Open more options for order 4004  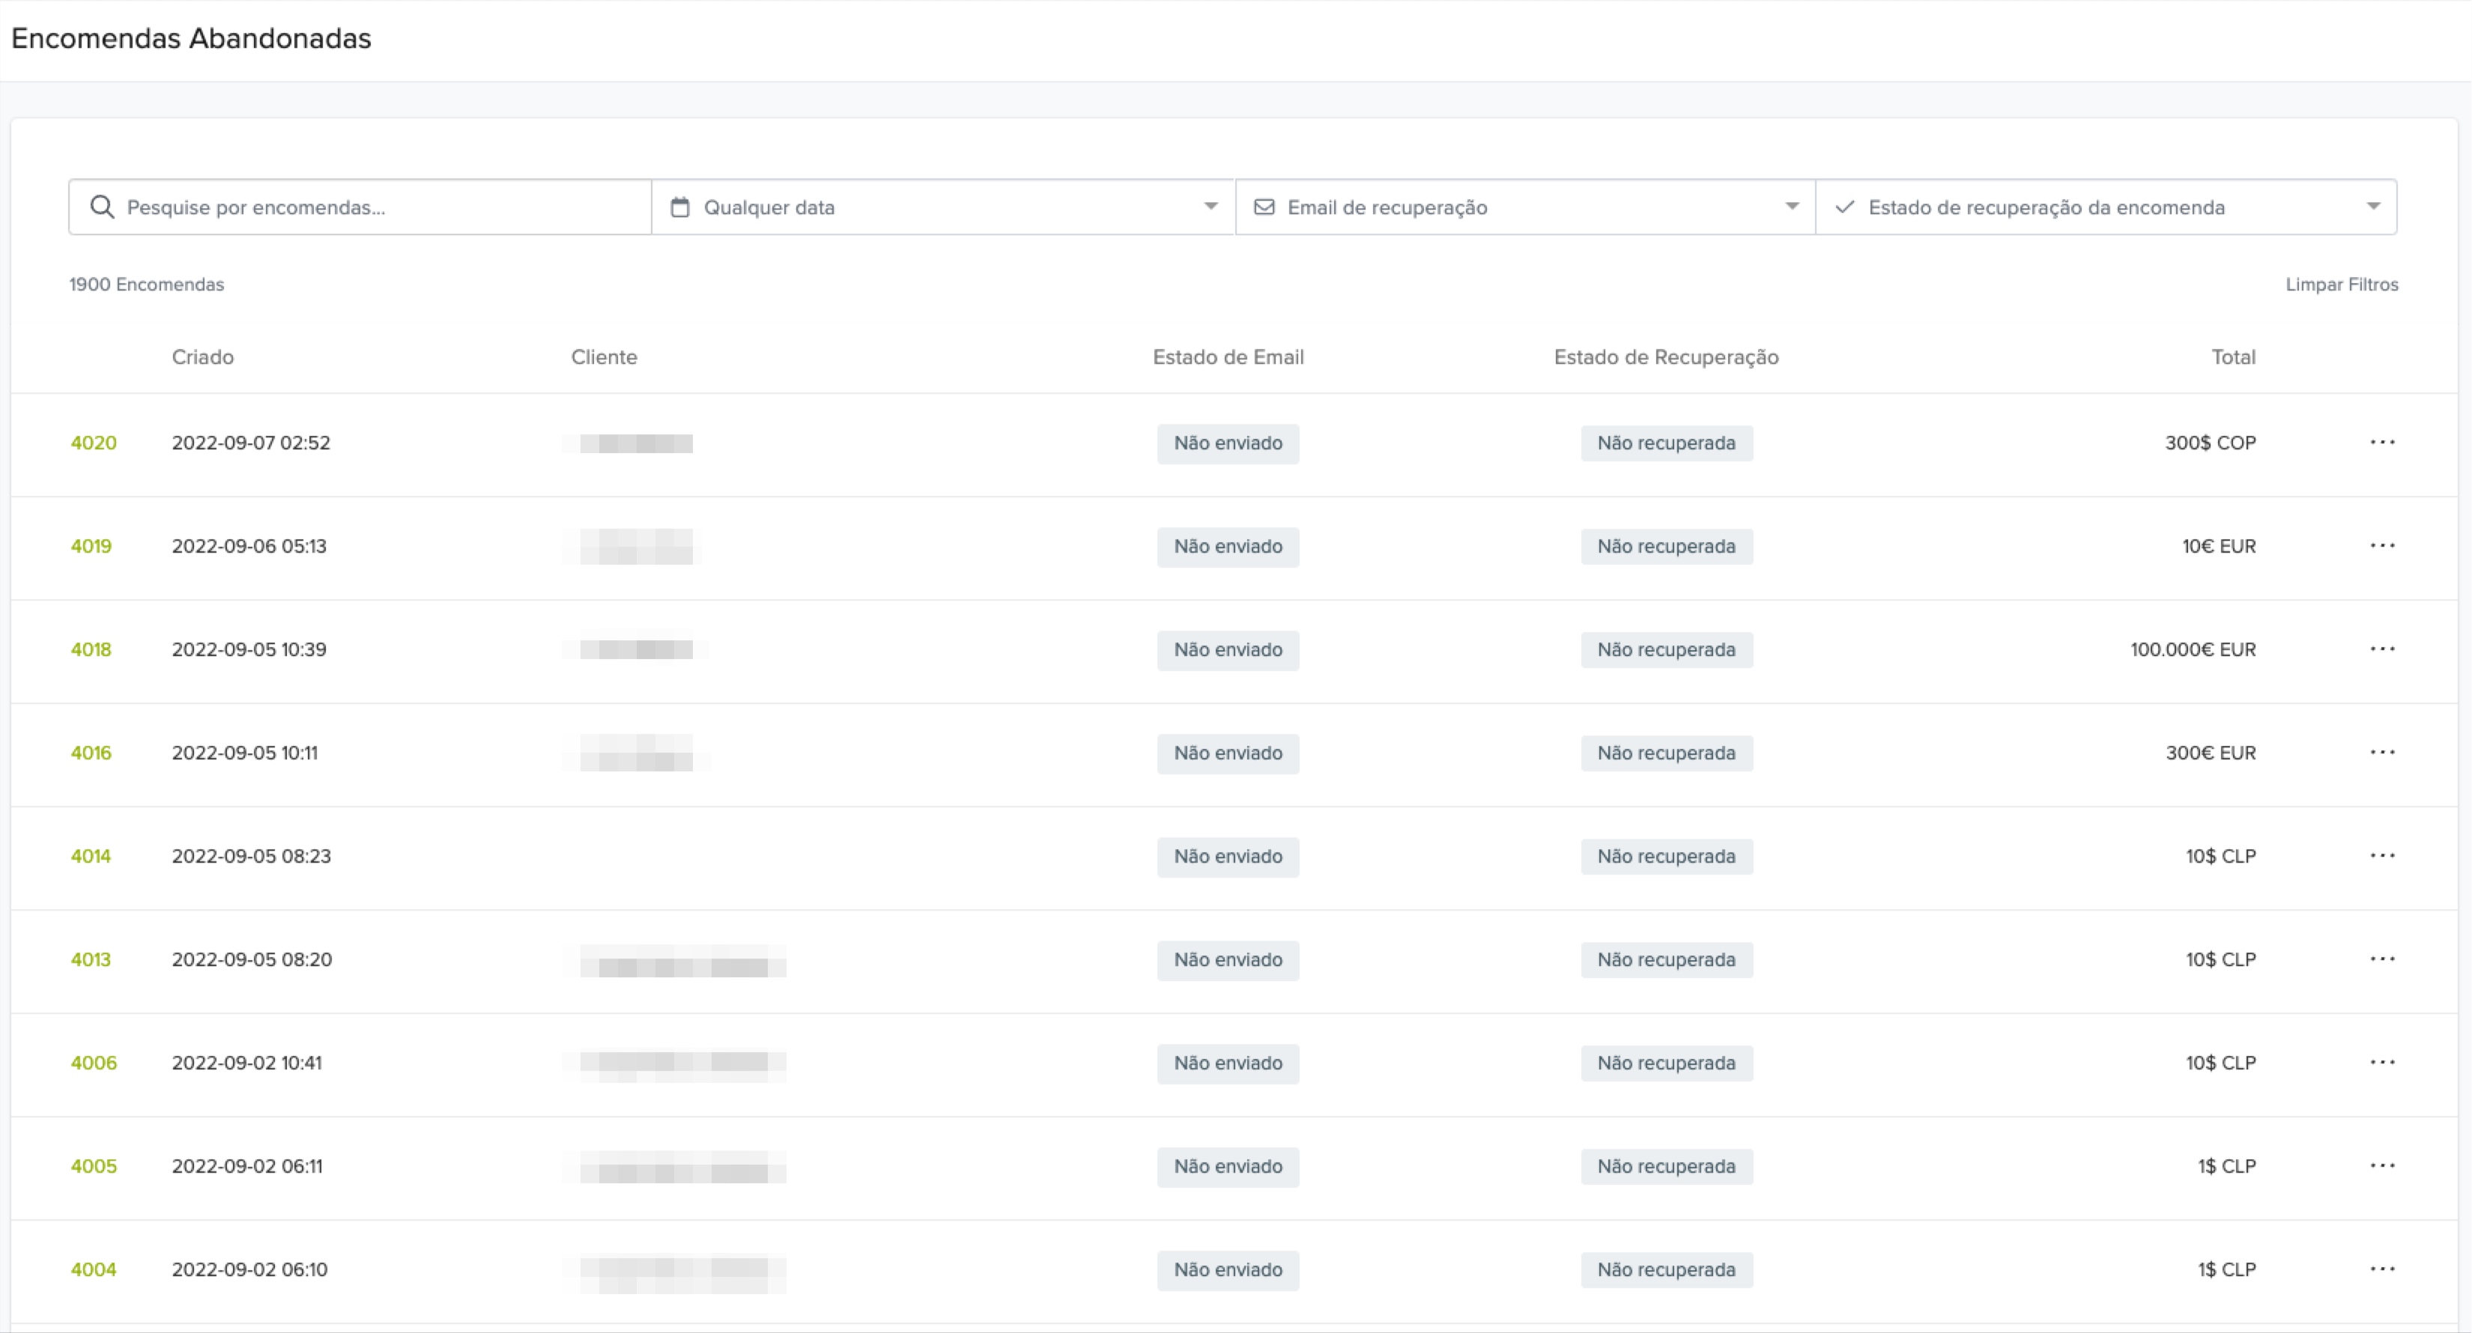coord(2382,1269)
